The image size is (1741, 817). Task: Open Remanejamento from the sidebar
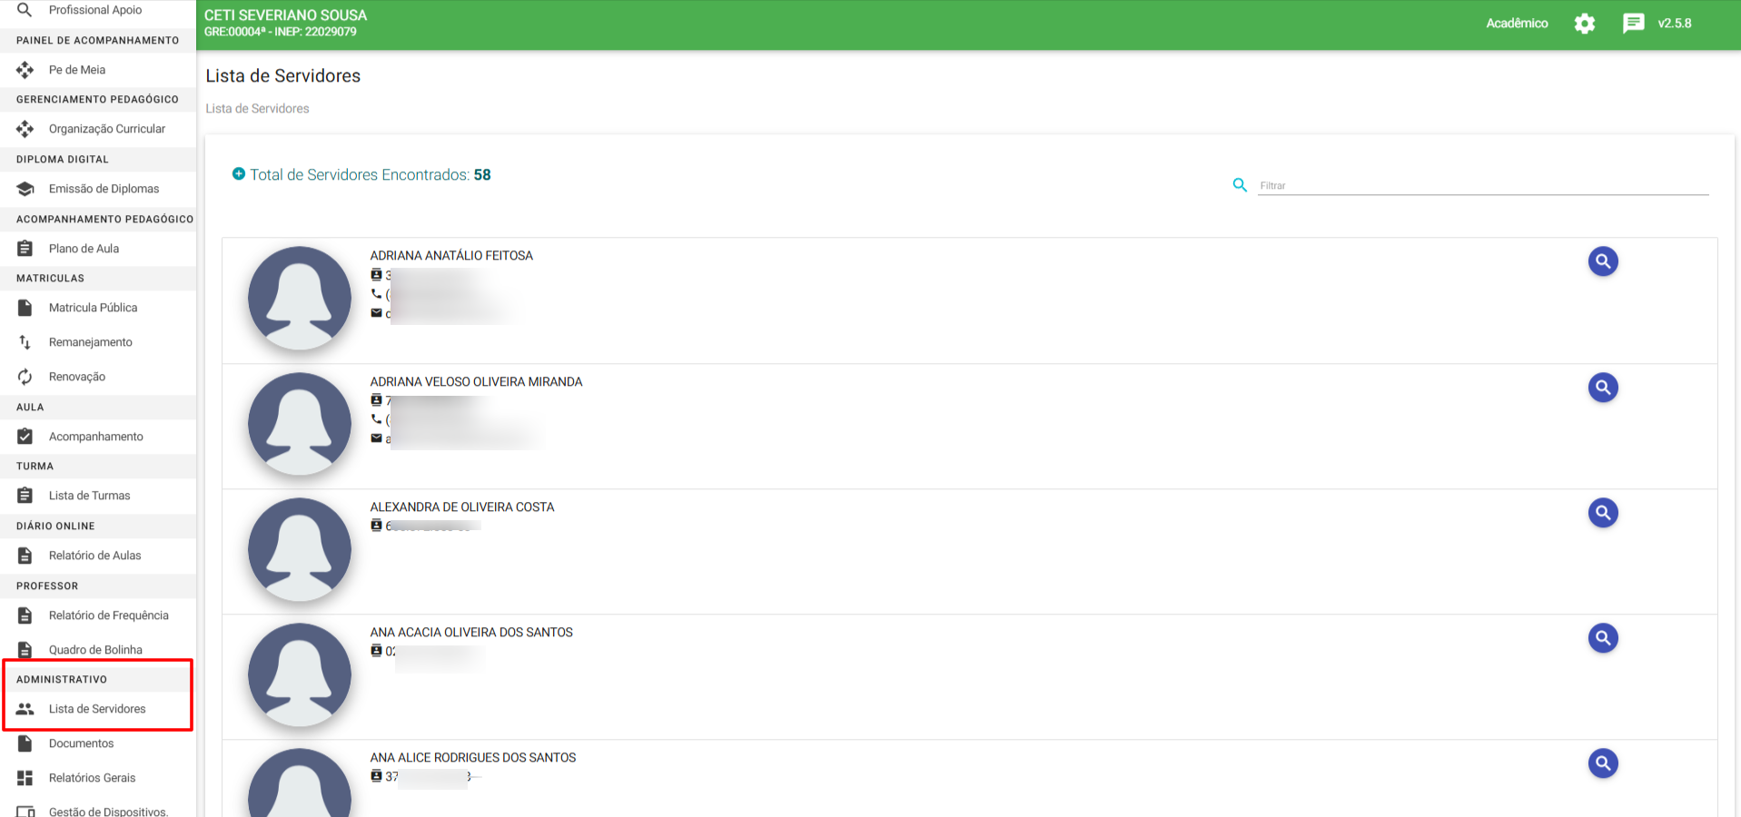(90, 342)
